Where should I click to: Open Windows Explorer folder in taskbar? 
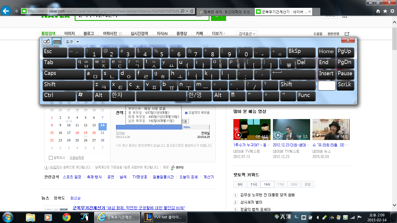tap(31, 217)
